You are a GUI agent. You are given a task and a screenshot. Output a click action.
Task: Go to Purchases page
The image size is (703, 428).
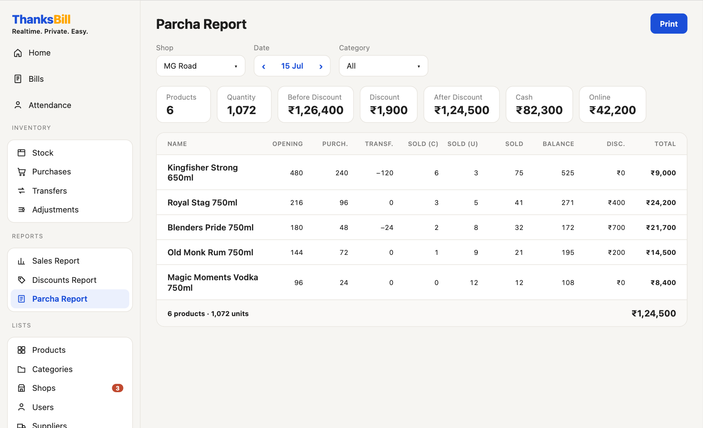(x=70, y=172)
